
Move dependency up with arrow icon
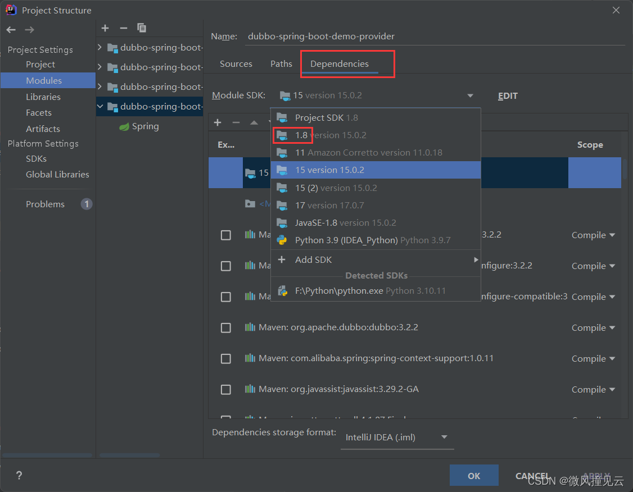(x=254, y=122)
